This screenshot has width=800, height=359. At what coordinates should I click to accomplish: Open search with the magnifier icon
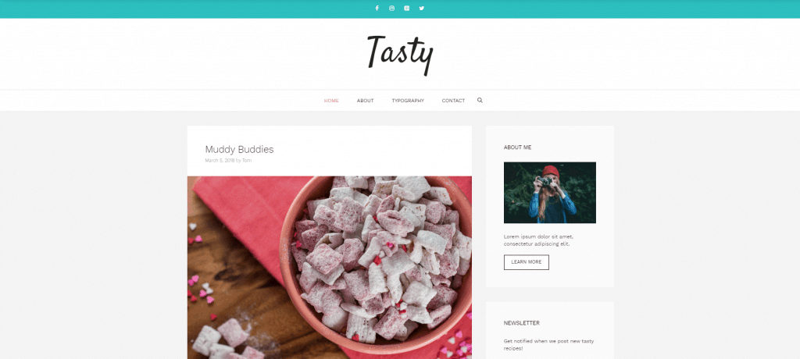click(x=480, y=101)
